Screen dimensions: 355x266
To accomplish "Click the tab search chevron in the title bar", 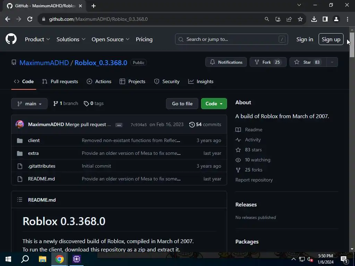I will click(299, 5).
